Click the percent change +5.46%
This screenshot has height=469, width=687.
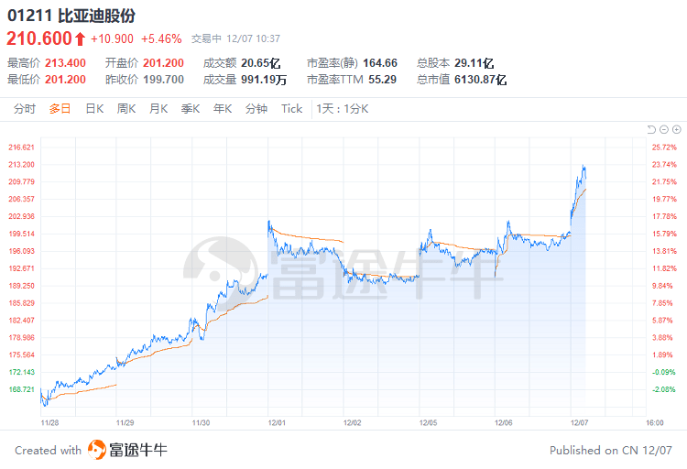click(x=161, y=39)
